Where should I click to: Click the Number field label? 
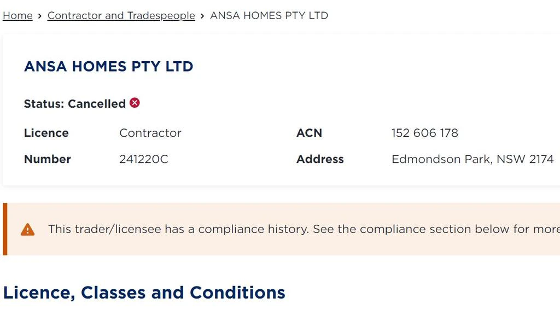click(48, 159)
